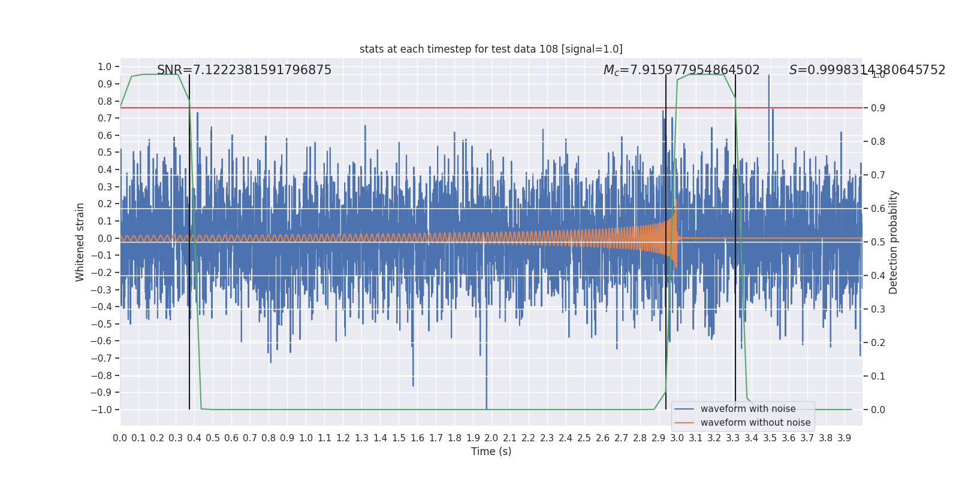The image size is (959, 479).
Task: Select the Detection probability tick label 0.3
Action: [x=878, y=310]
